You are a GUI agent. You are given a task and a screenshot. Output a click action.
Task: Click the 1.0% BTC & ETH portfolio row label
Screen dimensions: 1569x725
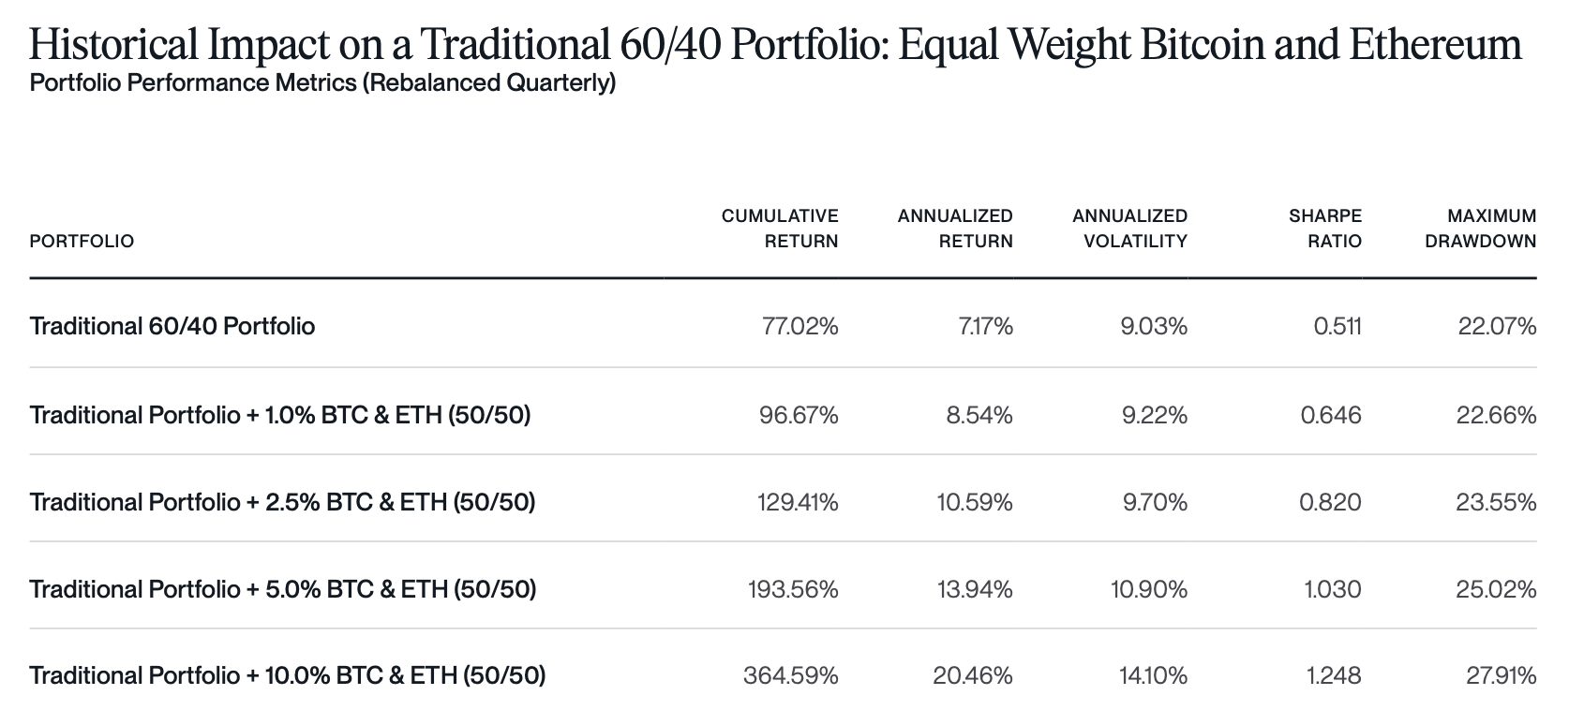click(x=280, y=414)
